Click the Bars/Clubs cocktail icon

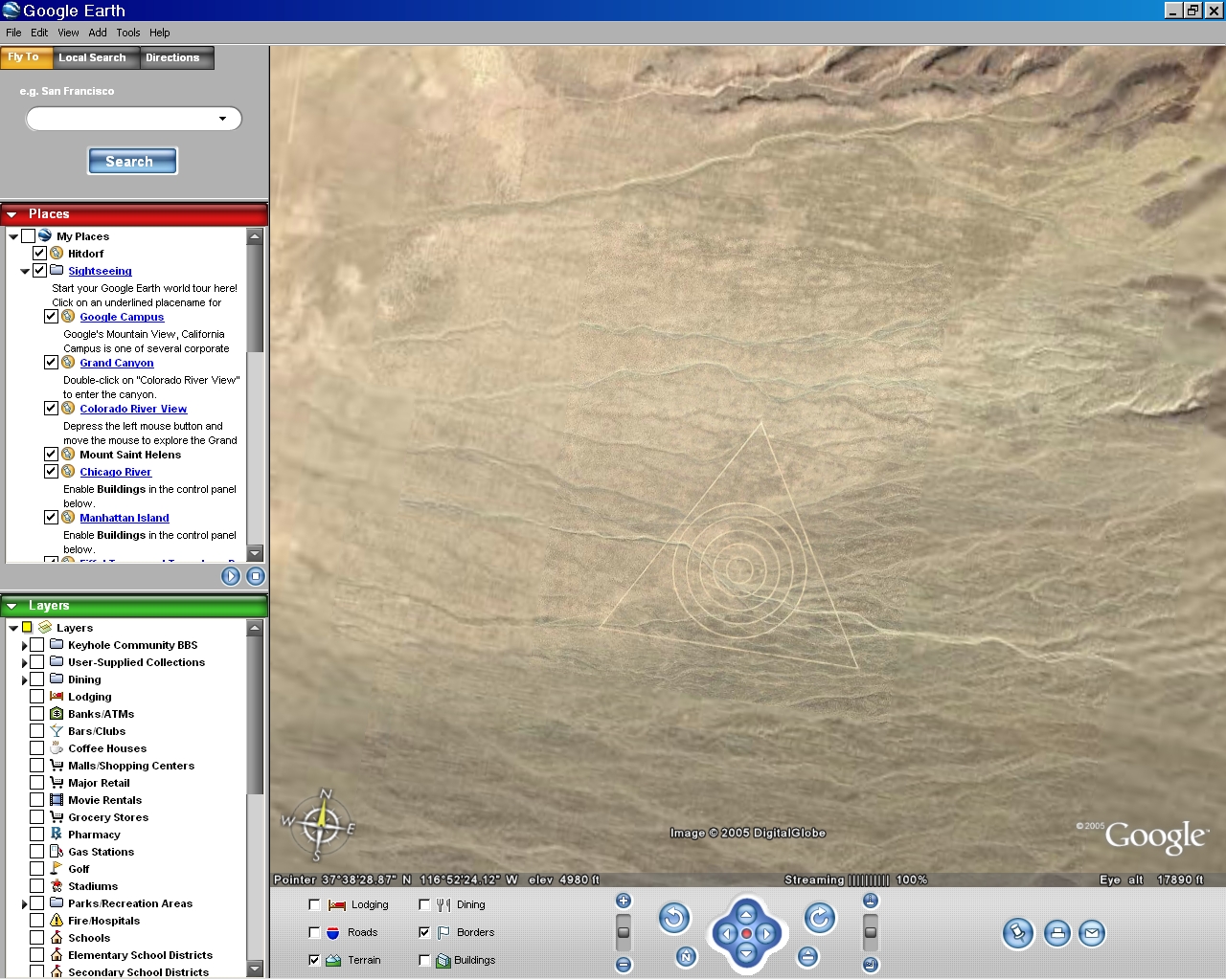point(57,731)
